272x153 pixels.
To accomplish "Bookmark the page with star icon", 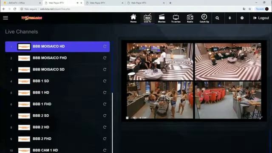I will coord(250,9).
